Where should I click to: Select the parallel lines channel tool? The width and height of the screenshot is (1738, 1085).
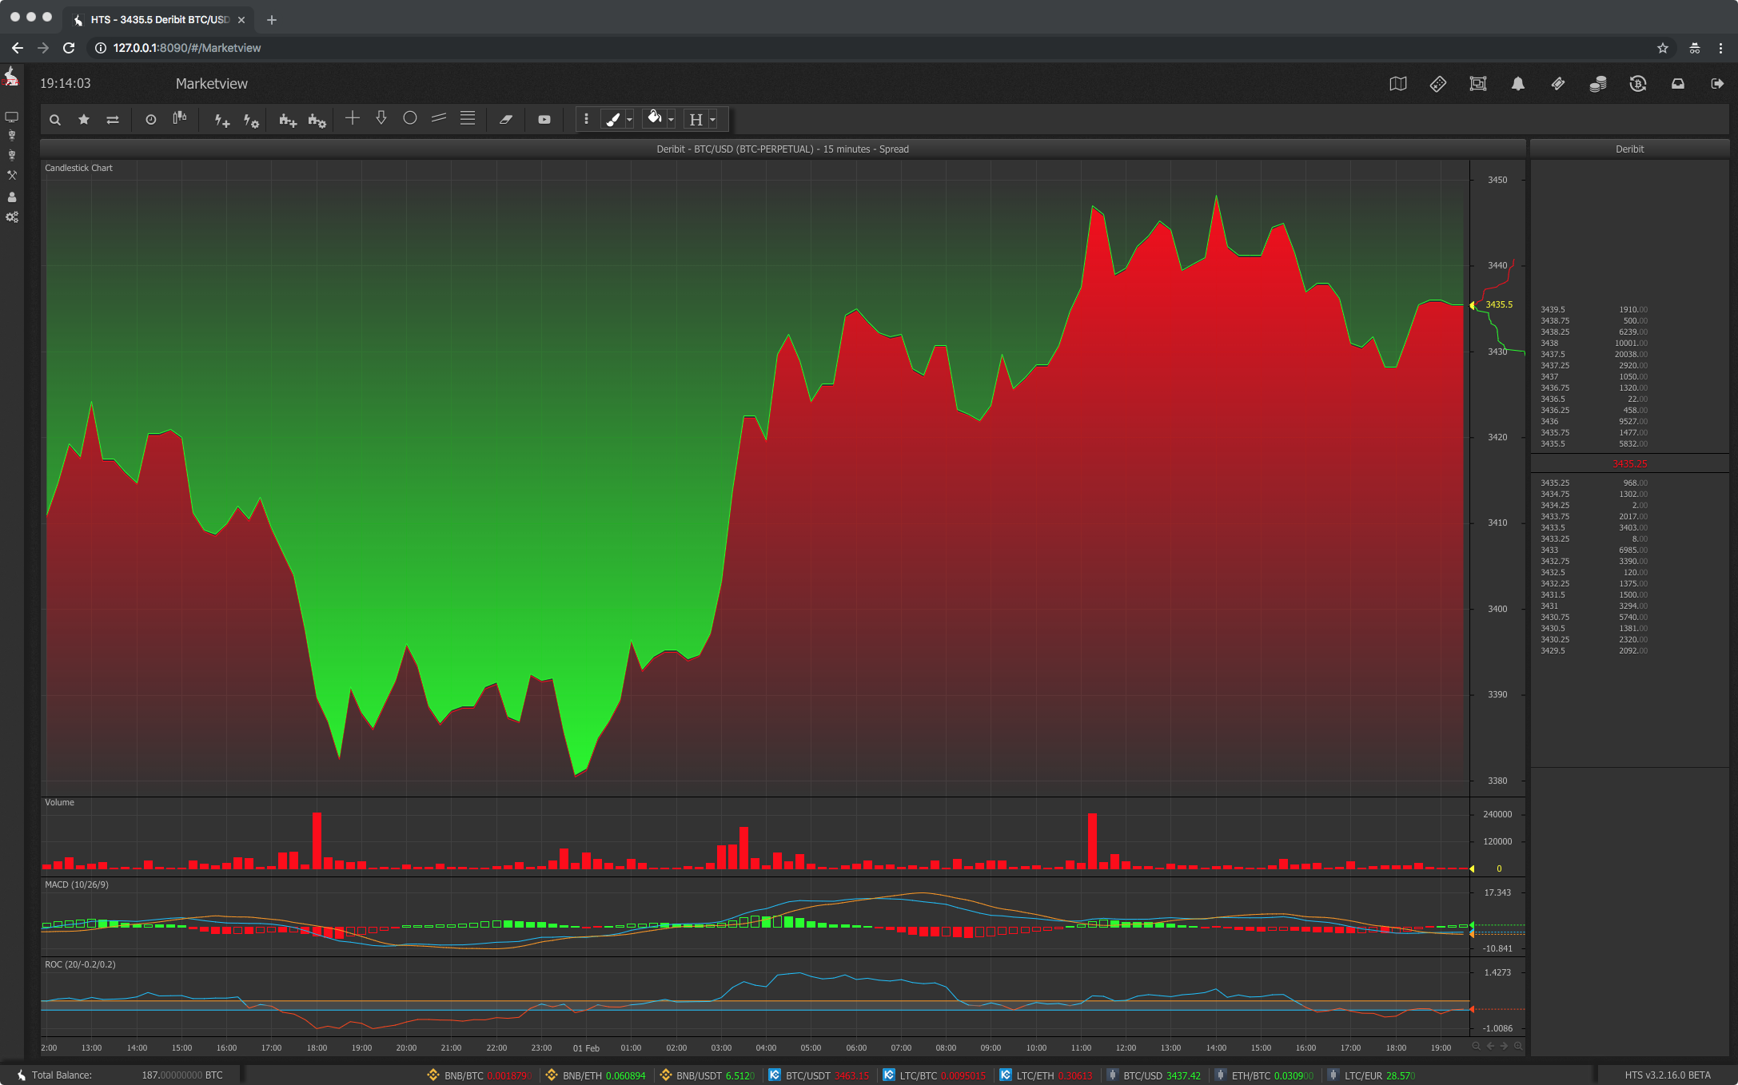439,118
